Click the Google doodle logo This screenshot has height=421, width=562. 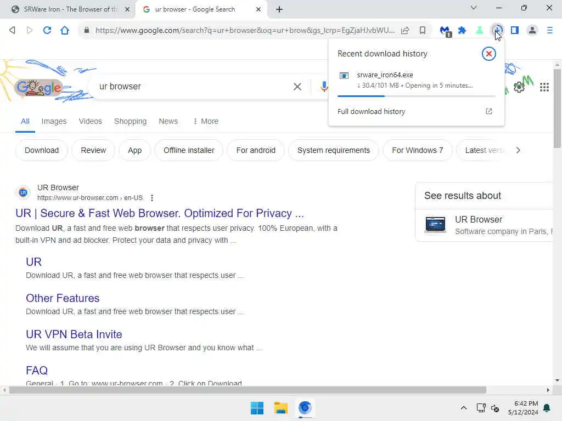click(40, 87)
